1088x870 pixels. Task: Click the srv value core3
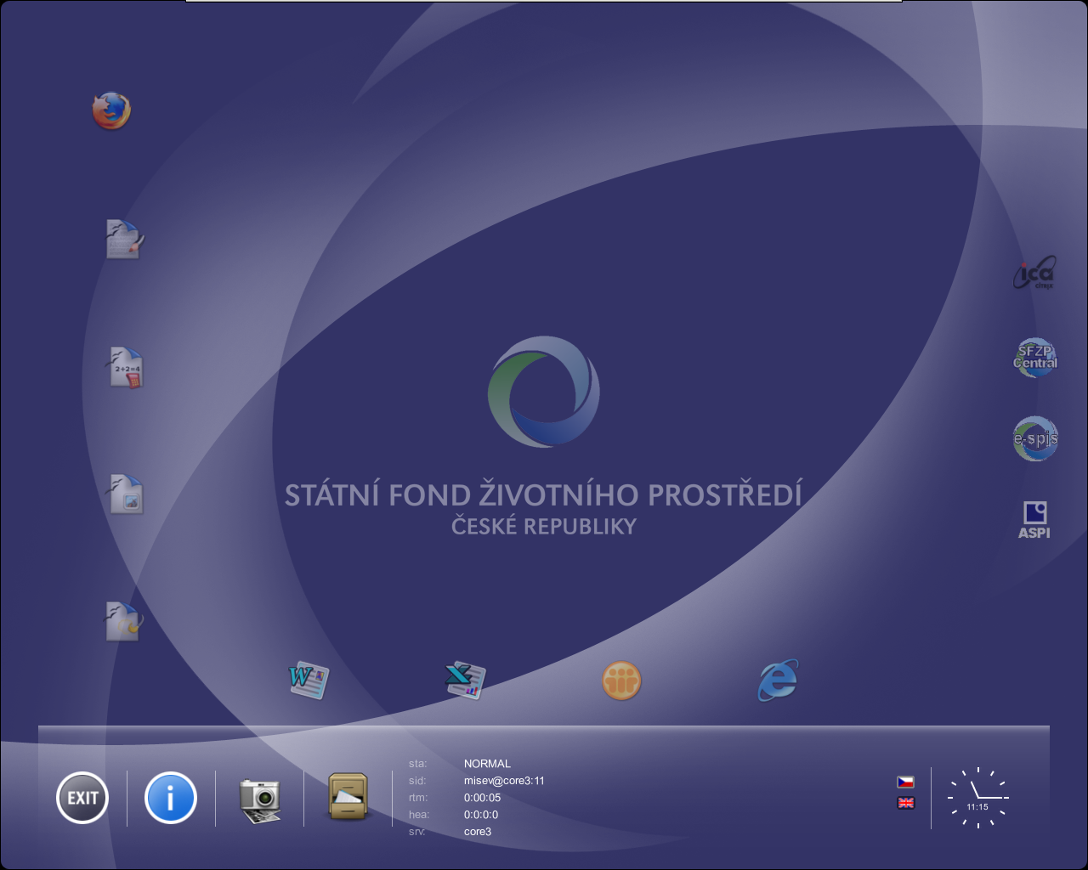pos(478,832)
